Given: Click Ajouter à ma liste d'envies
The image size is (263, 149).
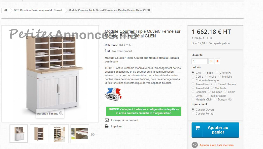Looking at the screenshot, I should point(216,145).
